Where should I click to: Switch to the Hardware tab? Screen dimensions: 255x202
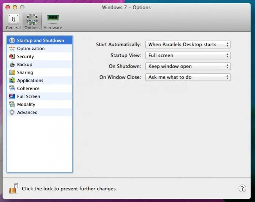coord(53,21)
